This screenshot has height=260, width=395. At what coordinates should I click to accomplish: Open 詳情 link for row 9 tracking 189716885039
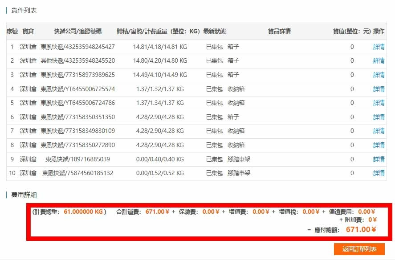[379, 159]
